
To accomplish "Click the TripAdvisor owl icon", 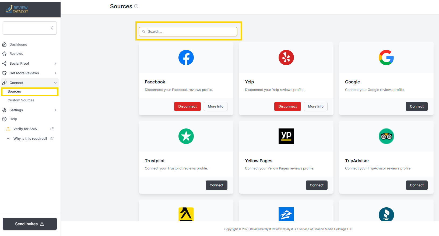I will (x=386, y=136).
